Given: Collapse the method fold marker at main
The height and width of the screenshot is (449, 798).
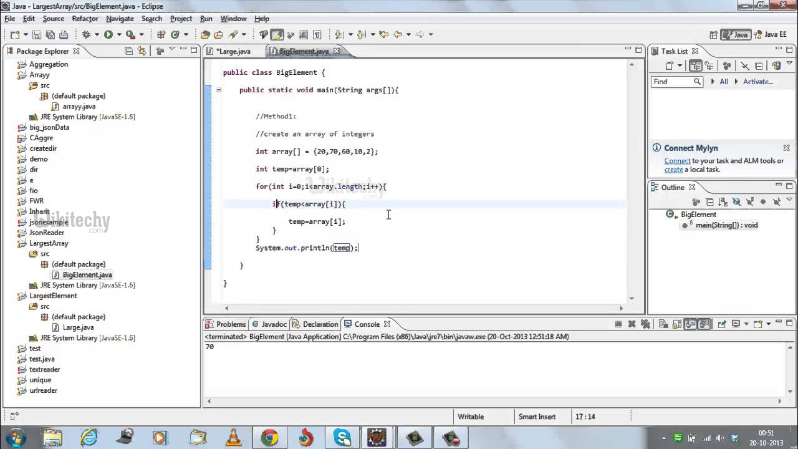Looking at the screenshot, I should 219,90.
